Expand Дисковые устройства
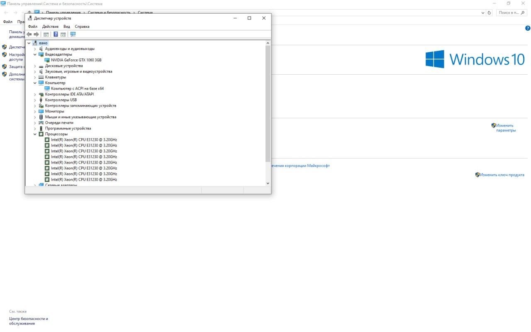Viewport: 531px width, 332px height. pos(35,66)
